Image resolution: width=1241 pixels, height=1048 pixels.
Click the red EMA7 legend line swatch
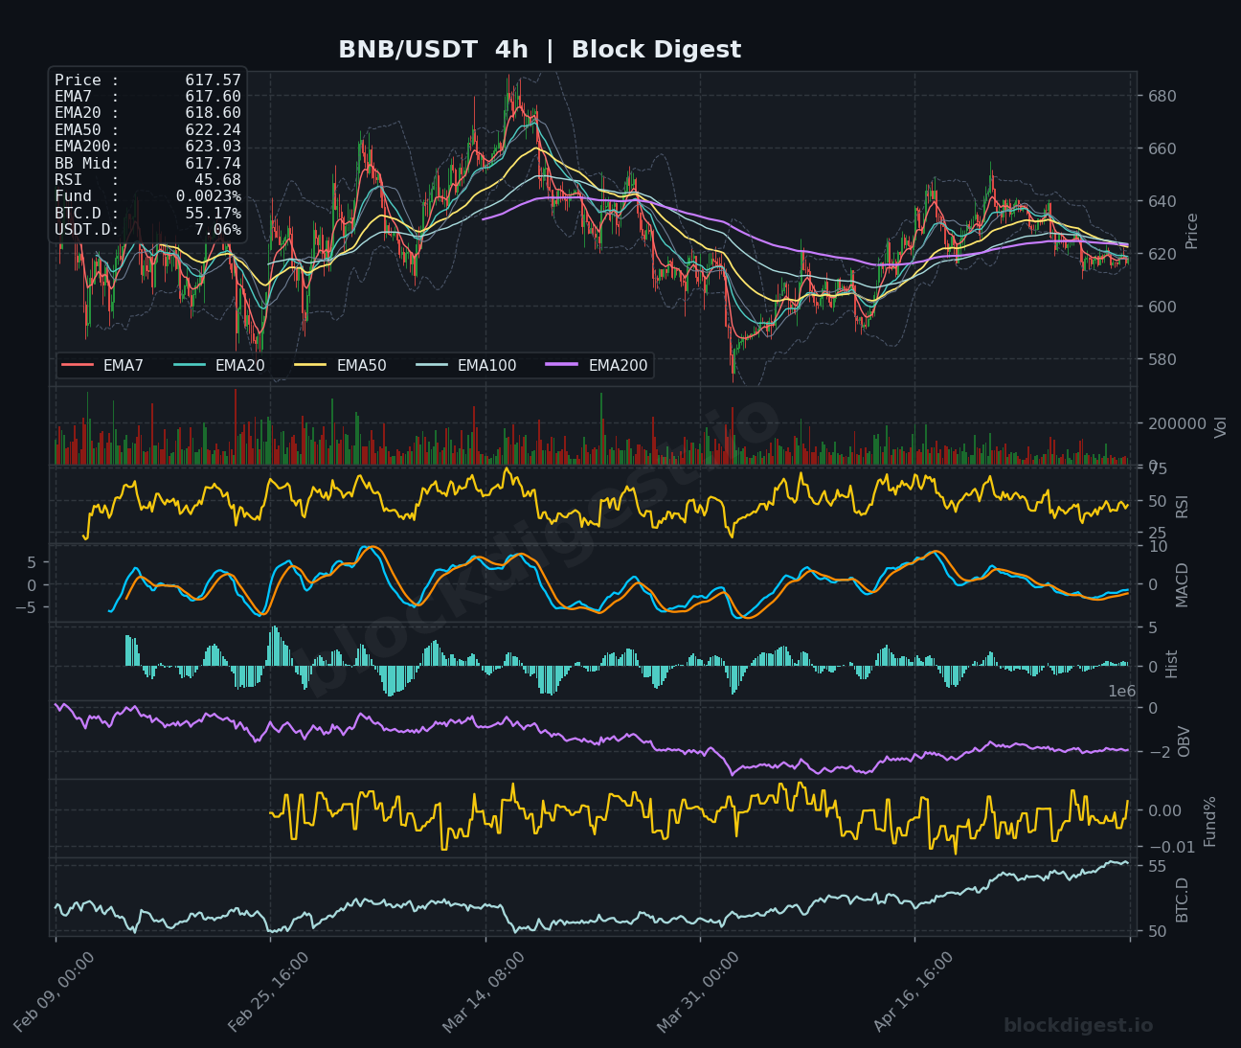click(x=78, y=365)
